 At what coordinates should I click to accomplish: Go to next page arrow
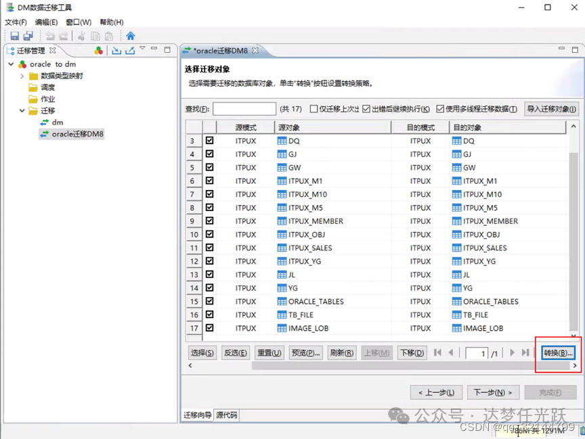(x=512, y=352)
